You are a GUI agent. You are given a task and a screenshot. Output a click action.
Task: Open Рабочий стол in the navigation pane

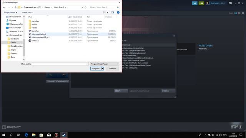(15, 28)
